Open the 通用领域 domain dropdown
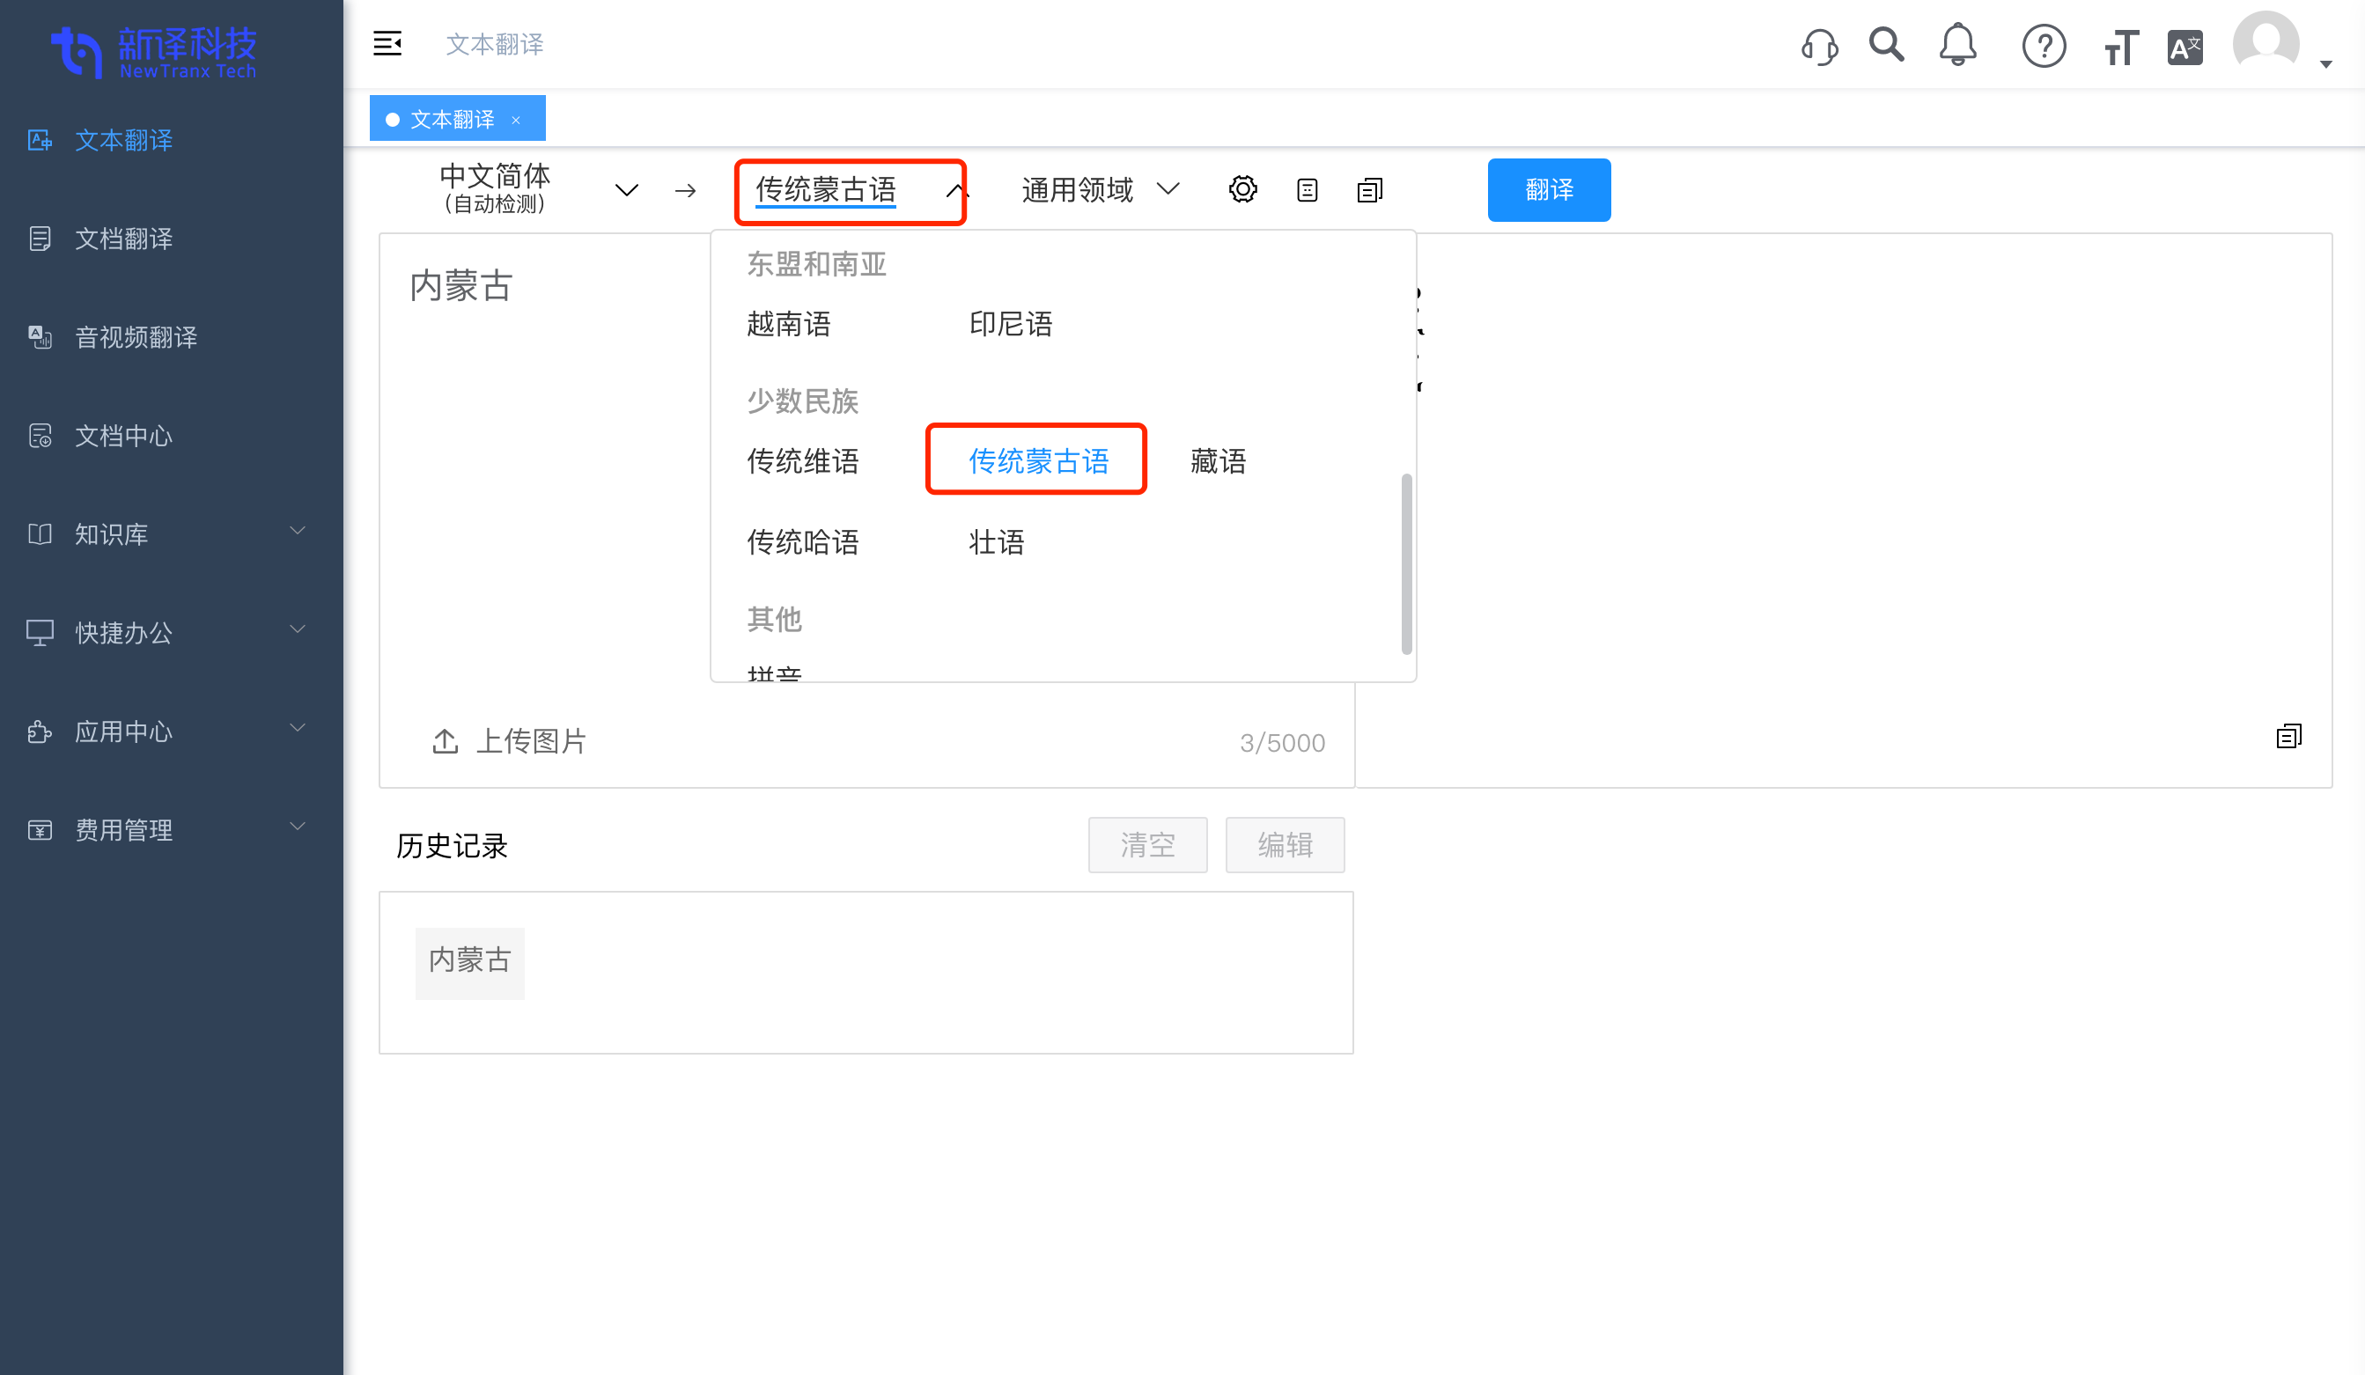This screenshot has height=1375, width=2365. 1098,188
